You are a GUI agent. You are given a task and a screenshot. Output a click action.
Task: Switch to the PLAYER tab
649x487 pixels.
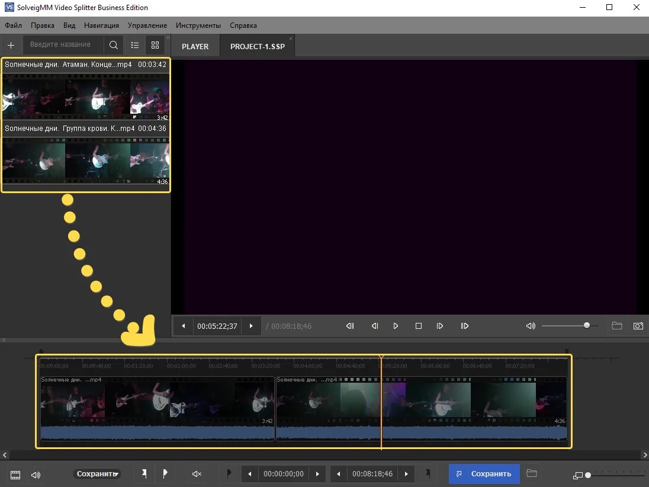[x=195, y=46]
